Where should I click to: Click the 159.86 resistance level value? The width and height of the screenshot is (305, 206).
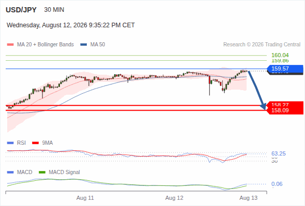tap(280, 61)
